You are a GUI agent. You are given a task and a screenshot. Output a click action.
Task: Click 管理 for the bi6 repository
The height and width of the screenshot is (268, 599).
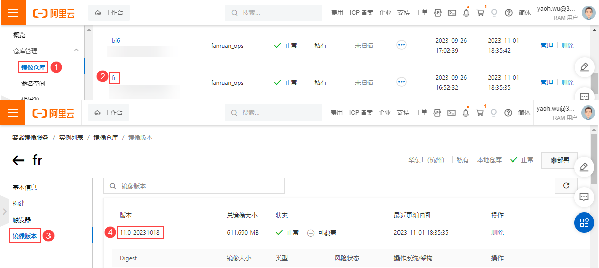click(546, 45)
